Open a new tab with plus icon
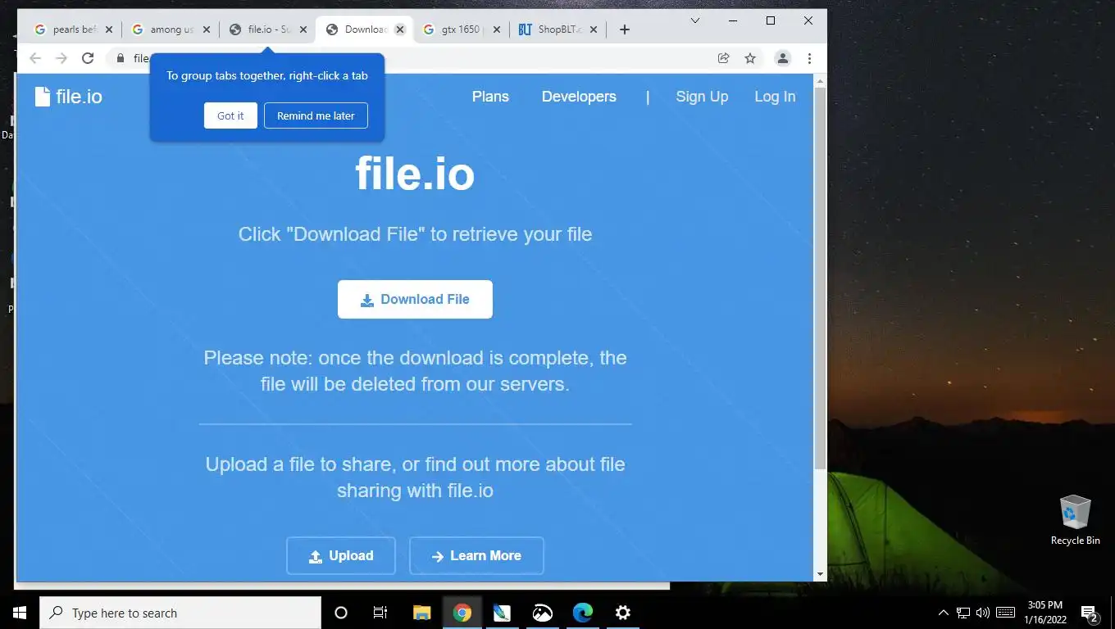 pos(625,29)
